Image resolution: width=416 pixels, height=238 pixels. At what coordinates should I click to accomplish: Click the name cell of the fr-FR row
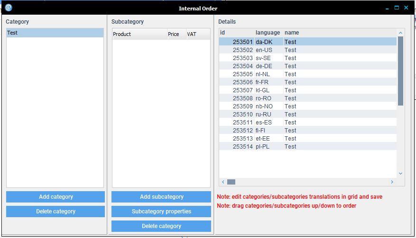coord(340,82)
